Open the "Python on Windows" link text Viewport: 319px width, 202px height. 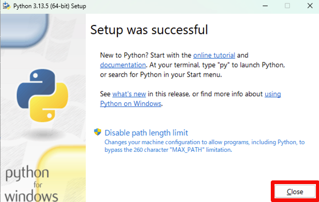click(x=131, y=104)
